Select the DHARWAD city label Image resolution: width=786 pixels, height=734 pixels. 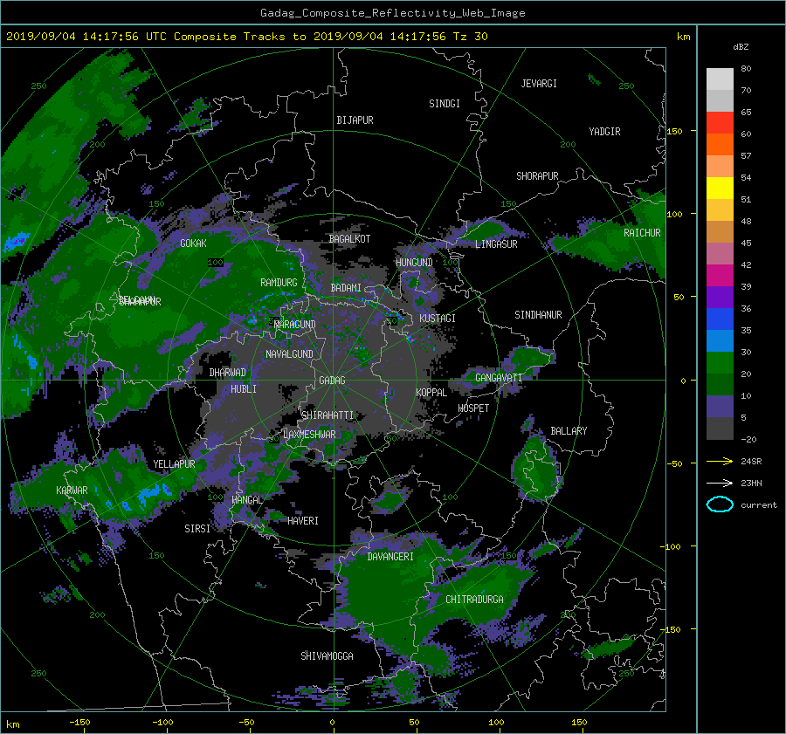click(x=228, y=373)
